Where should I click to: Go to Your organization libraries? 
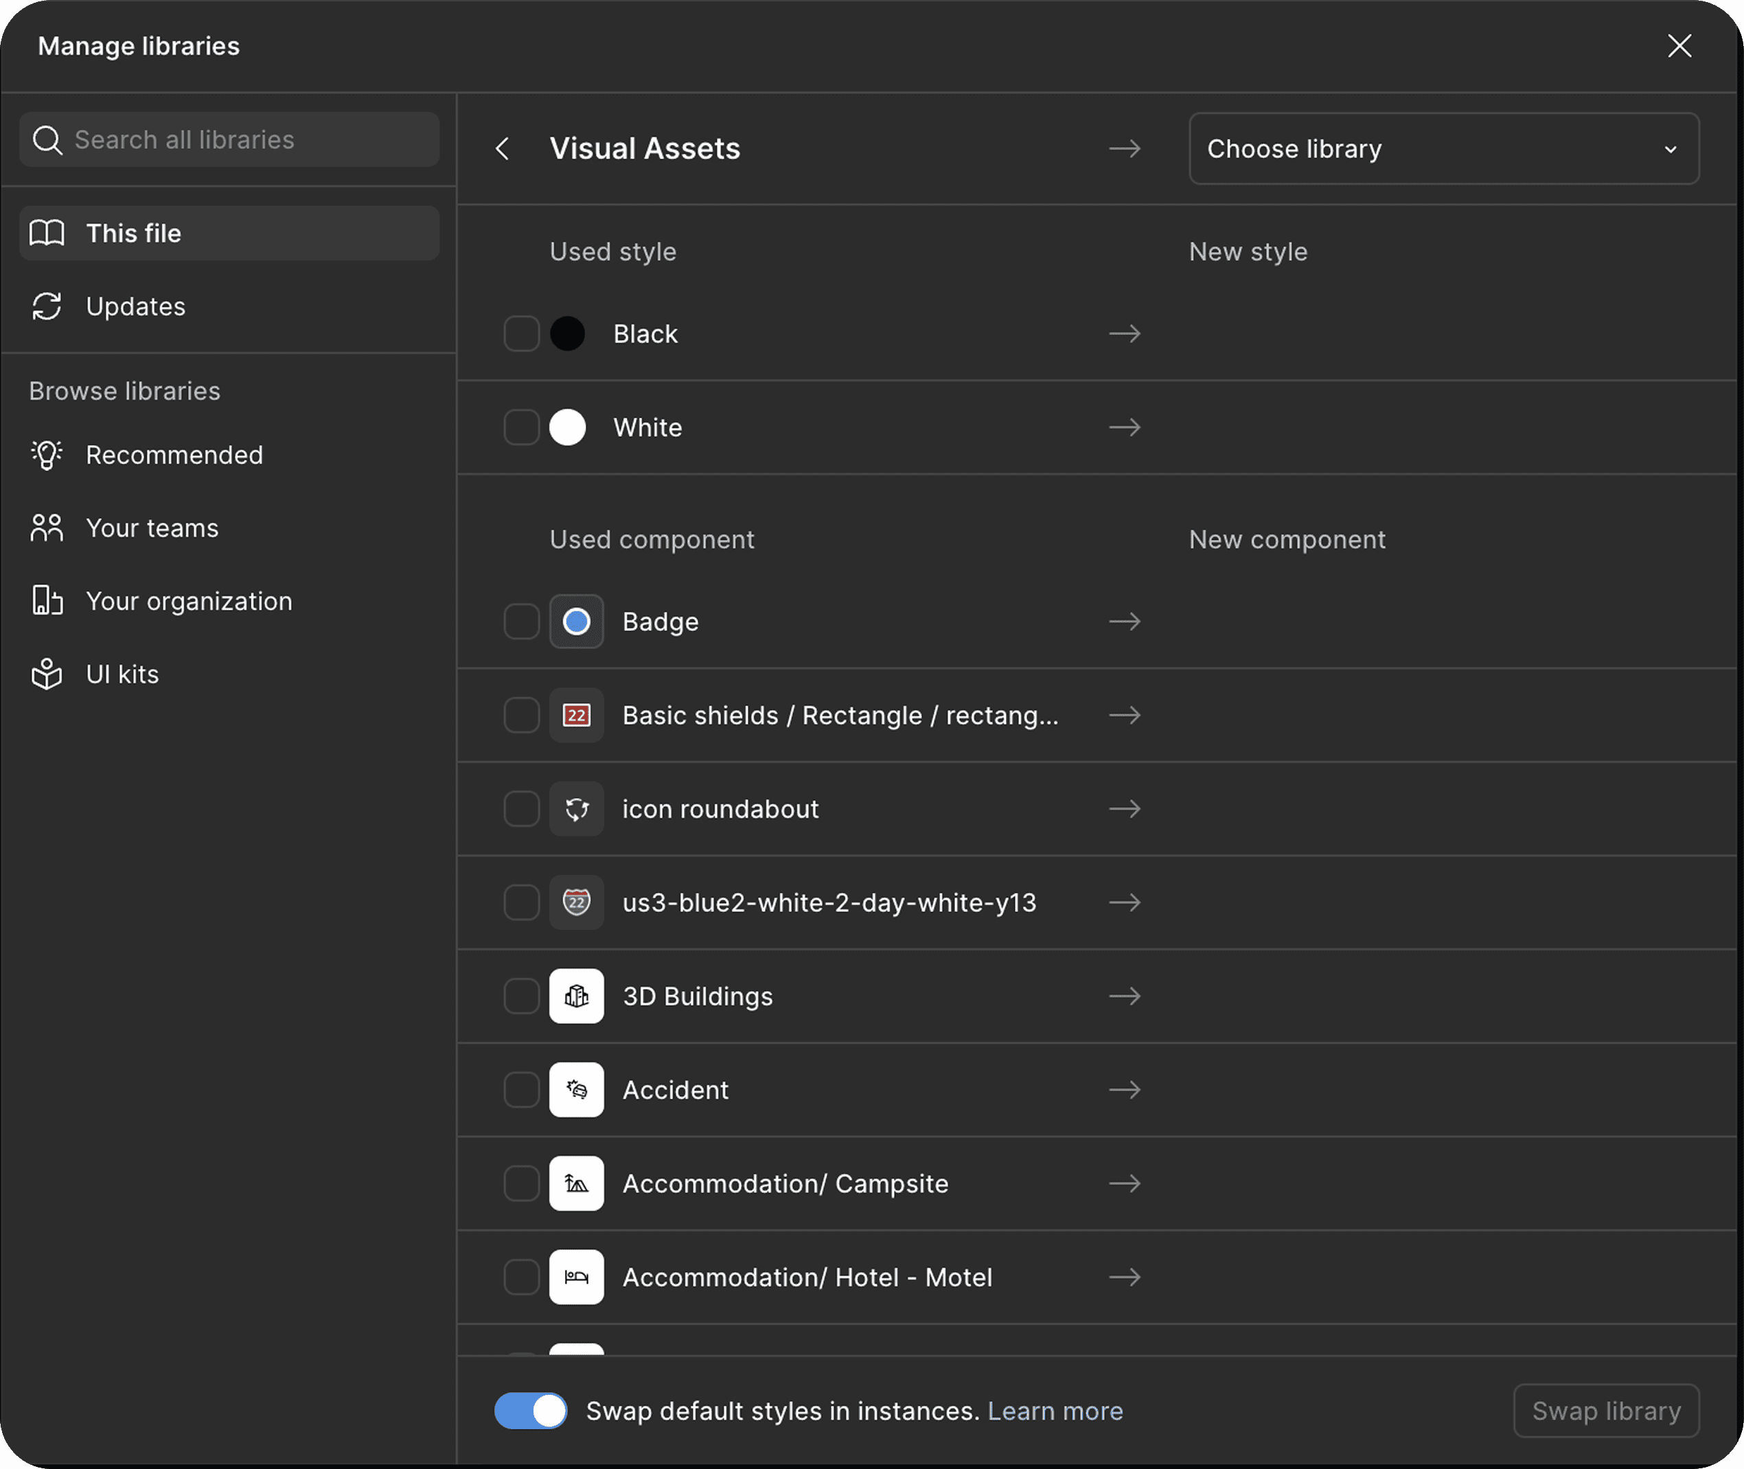click(x=188, y=601)
